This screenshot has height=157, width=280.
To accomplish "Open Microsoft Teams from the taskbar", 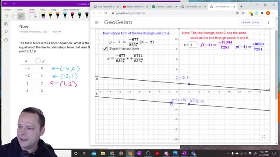I will 193,153.
